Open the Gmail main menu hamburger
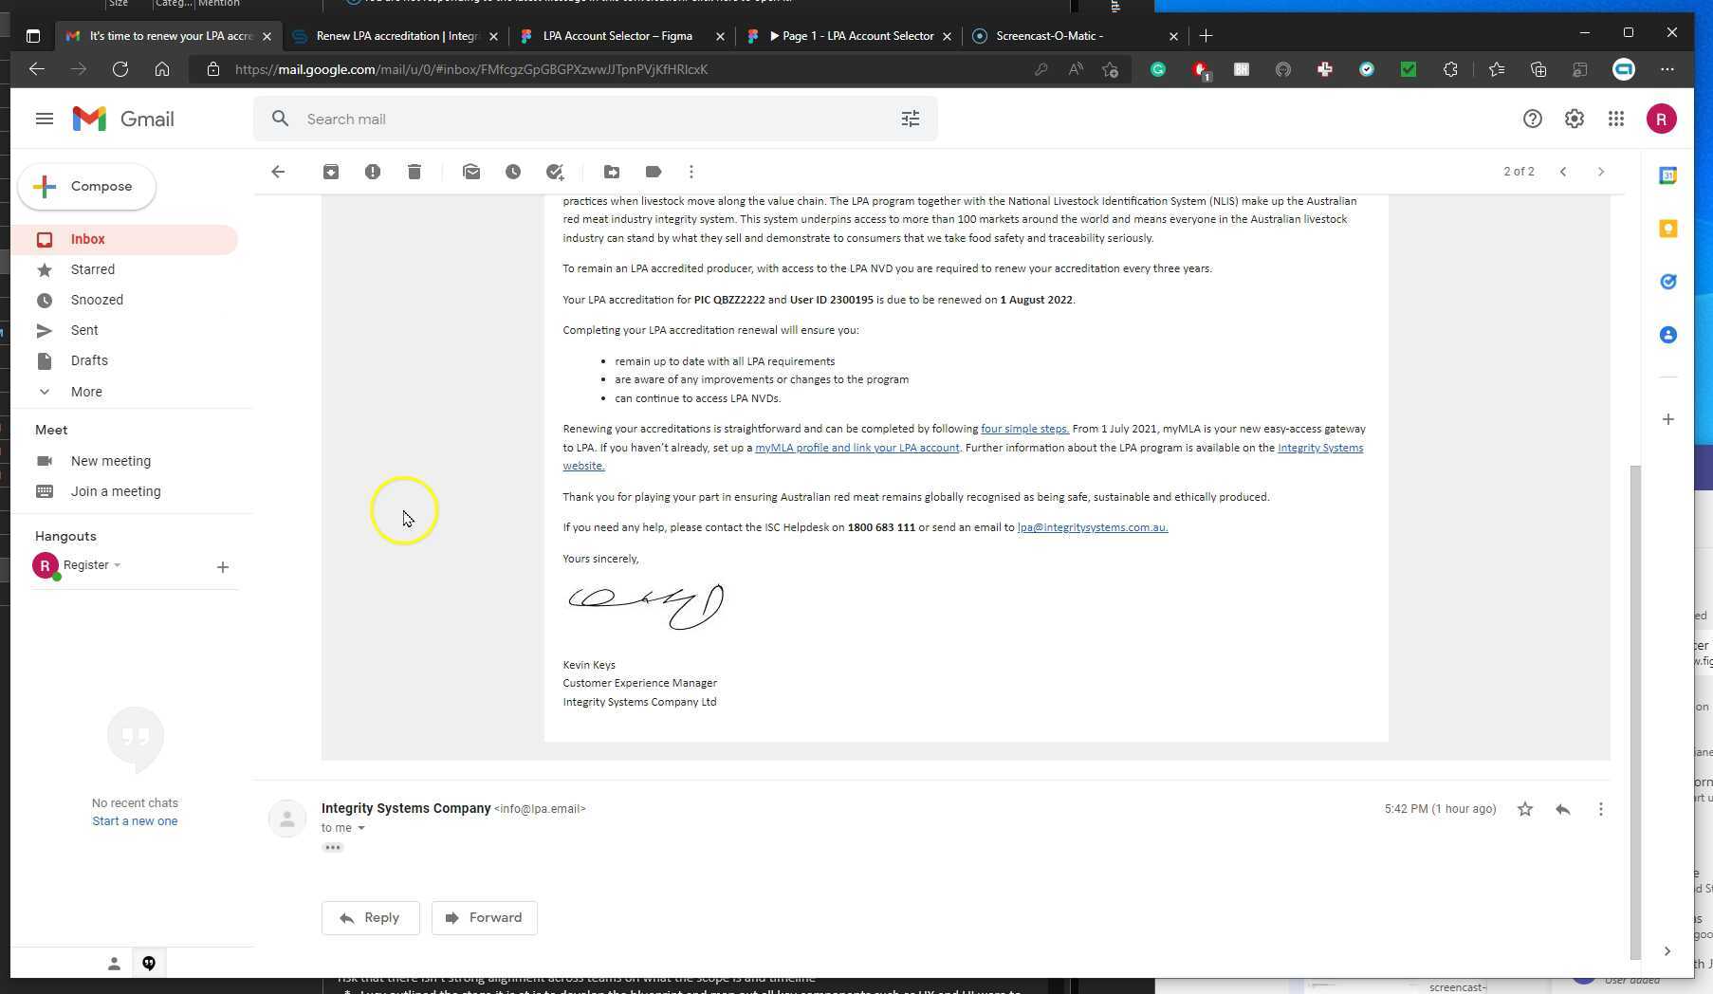 [x=44, y=119]
